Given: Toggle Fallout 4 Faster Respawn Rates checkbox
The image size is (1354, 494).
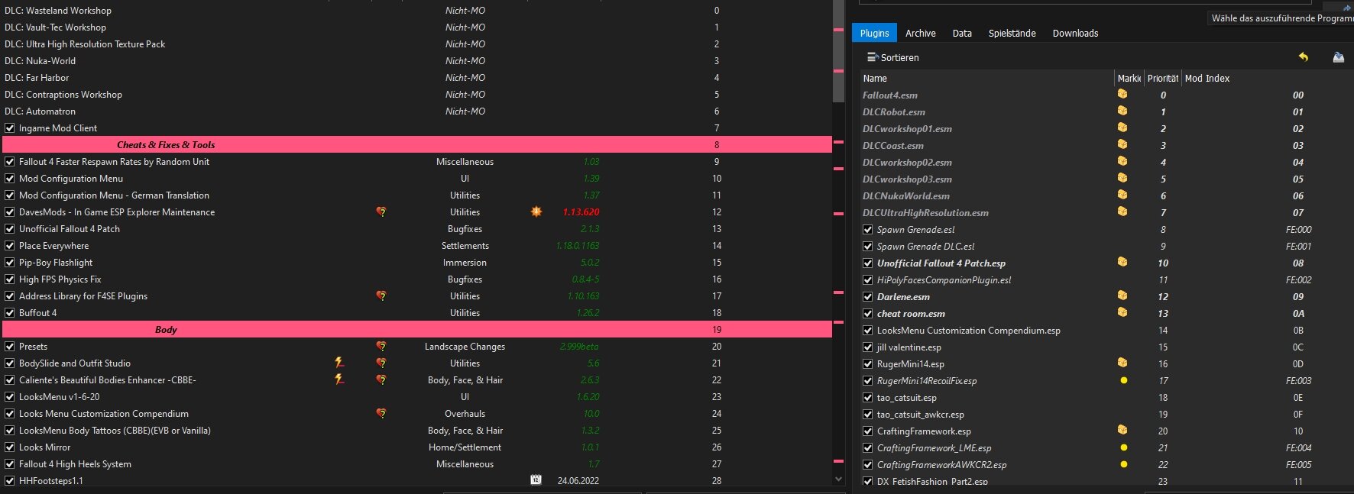Looking at the screenshot, I should point(10,162).
